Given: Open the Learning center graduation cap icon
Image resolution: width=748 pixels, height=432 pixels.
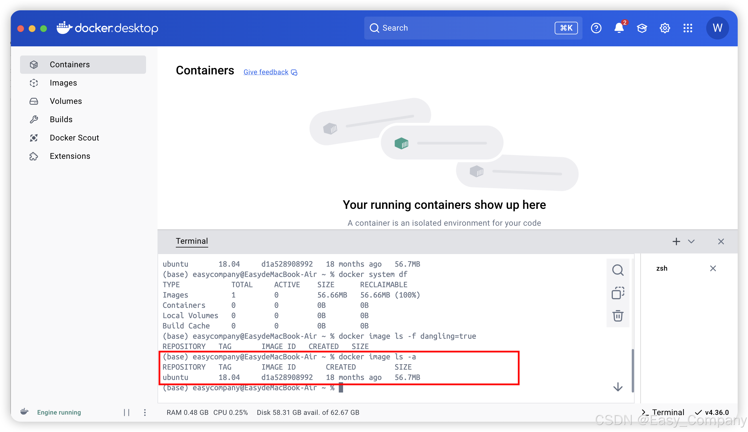Looking at the screenshot, I should [642, 28].
